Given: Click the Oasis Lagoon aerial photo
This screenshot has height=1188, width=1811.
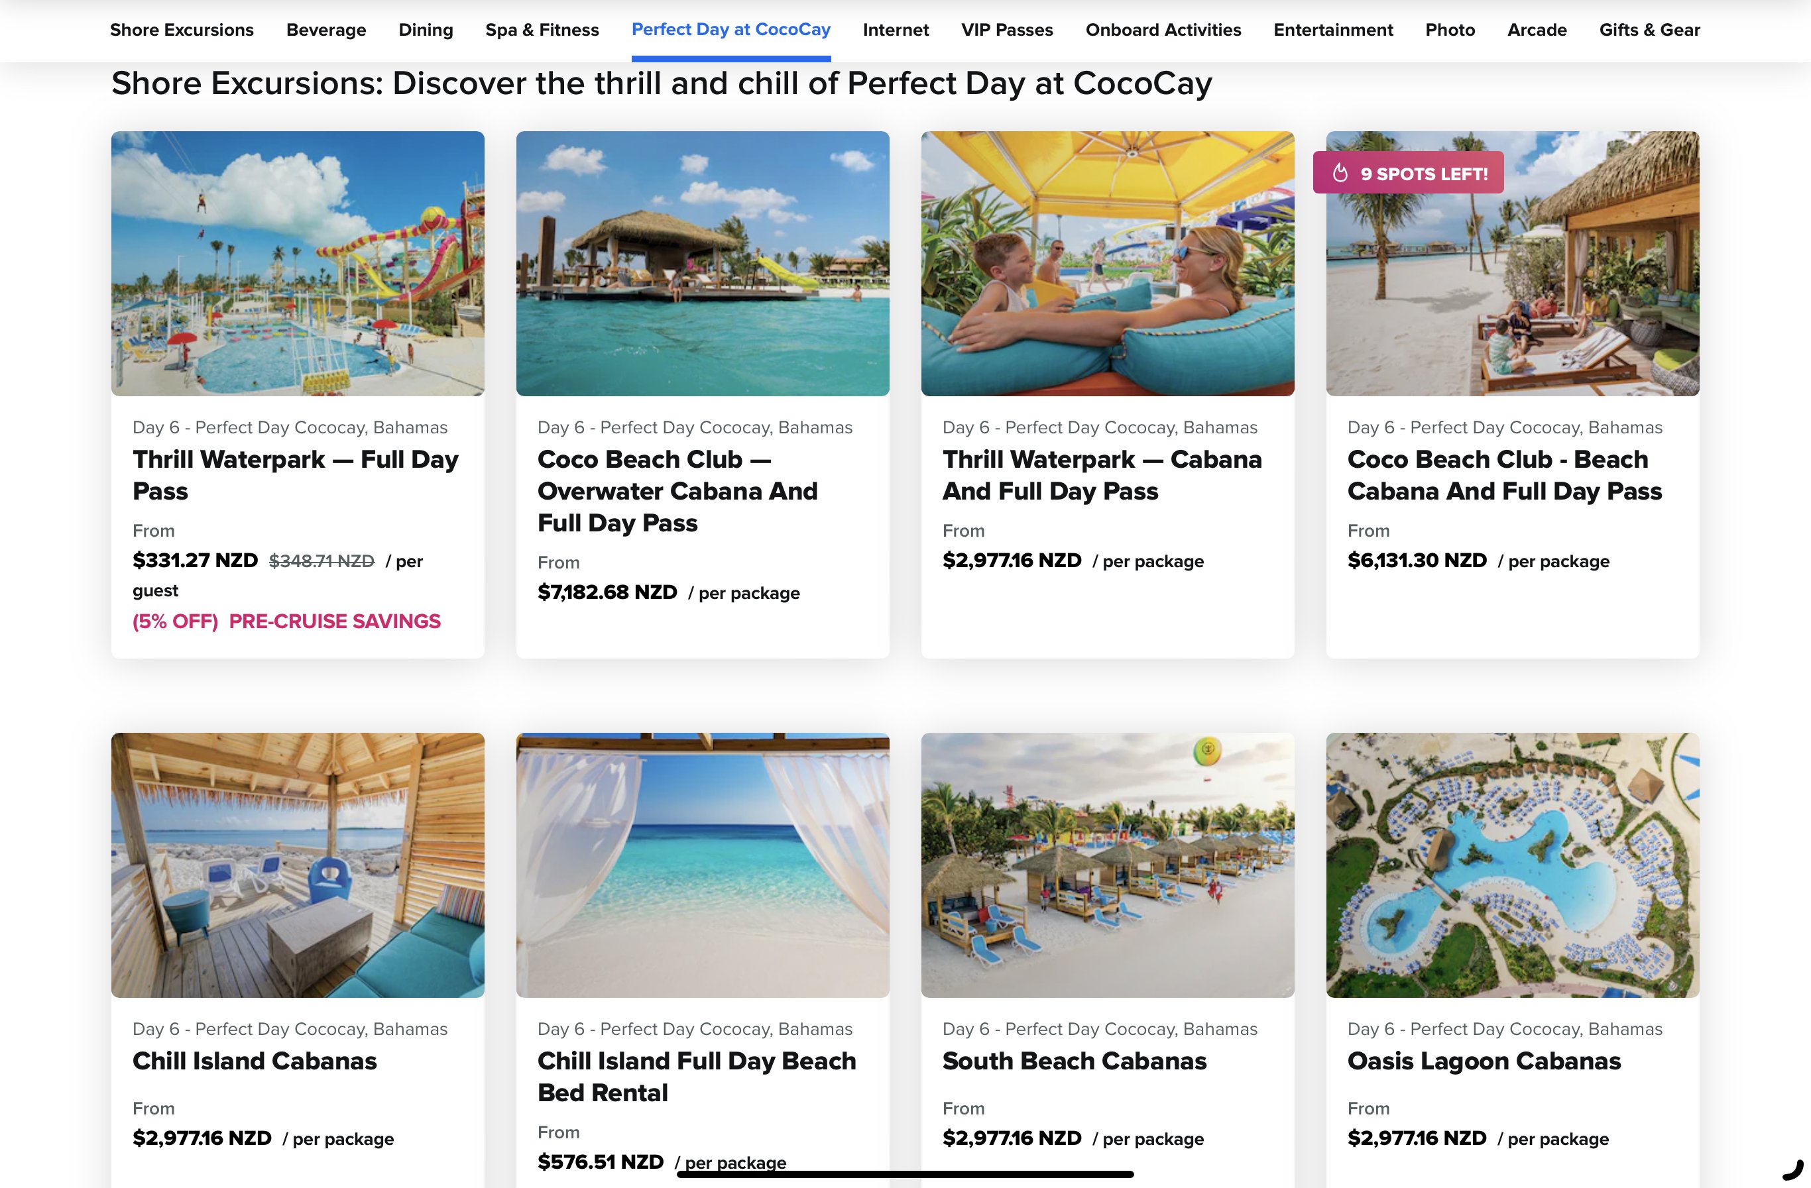Looking at the screenshot, I should 1512,865.
